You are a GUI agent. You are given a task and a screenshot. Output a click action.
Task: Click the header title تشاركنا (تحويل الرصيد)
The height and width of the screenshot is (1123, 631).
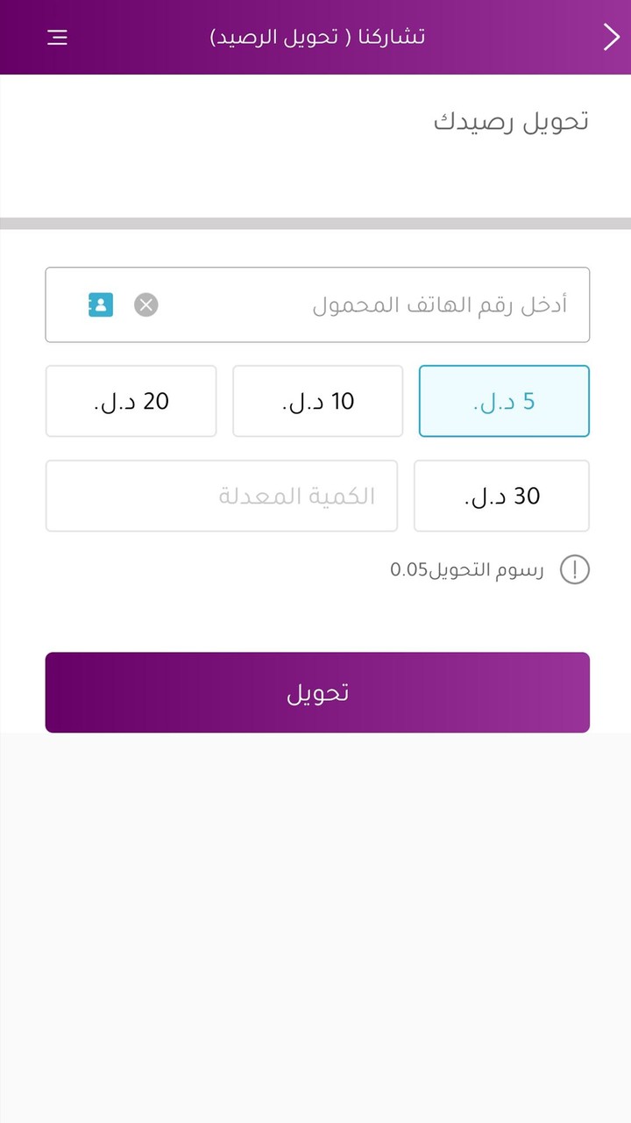317,38
